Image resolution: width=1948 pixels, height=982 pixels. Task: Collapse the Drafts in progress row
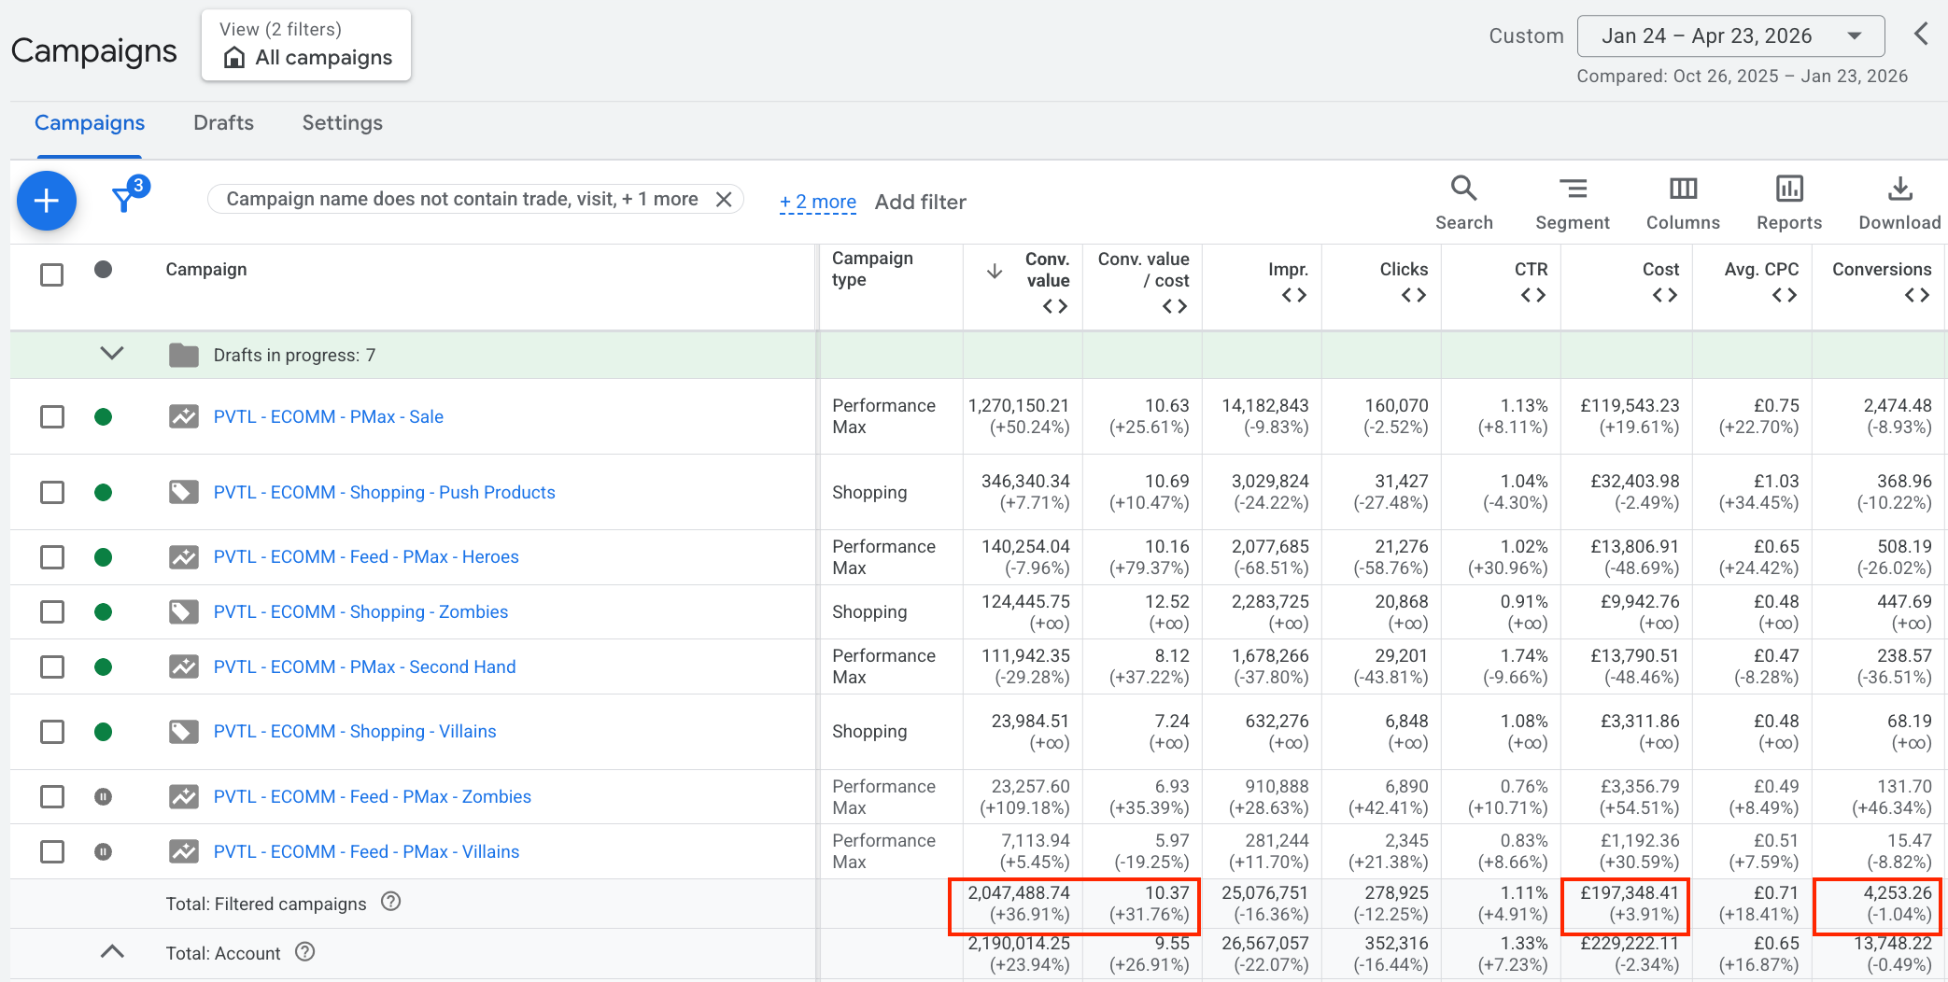[x=112, y=354]
